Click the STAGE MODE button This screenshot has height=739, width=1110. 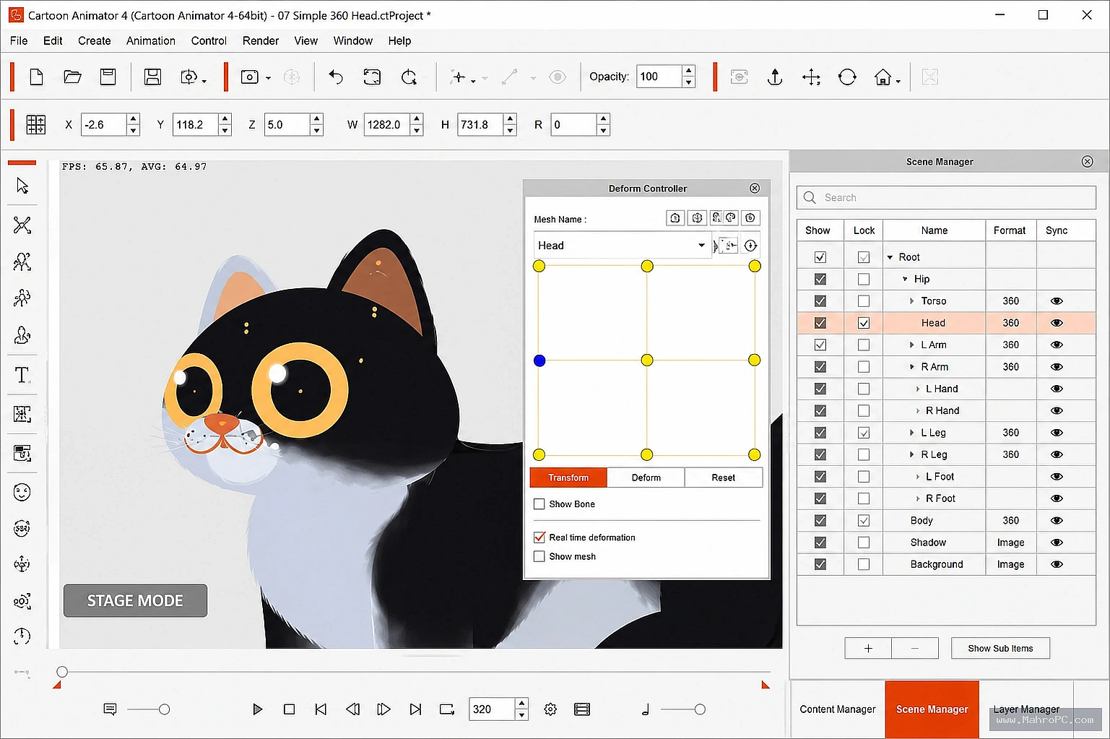[x=135, y=600]
